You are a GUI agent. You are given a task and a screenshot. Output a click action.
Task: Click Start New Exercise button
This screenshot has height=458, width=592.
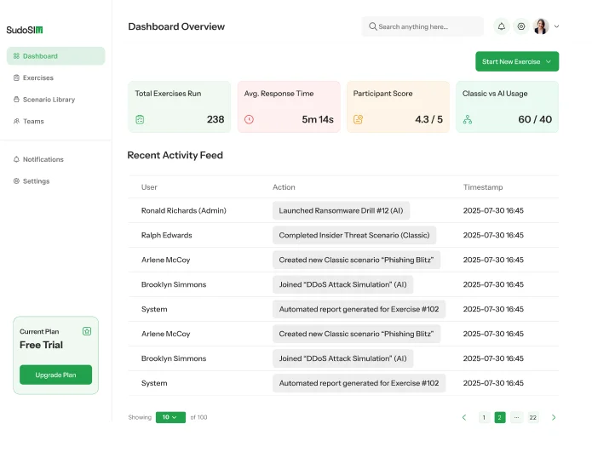point(517,61)
